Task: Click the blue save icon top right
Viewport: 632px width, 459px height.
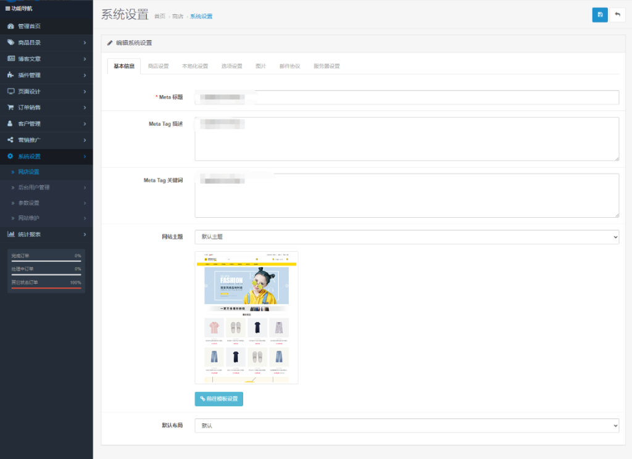Action: point(599,14)
